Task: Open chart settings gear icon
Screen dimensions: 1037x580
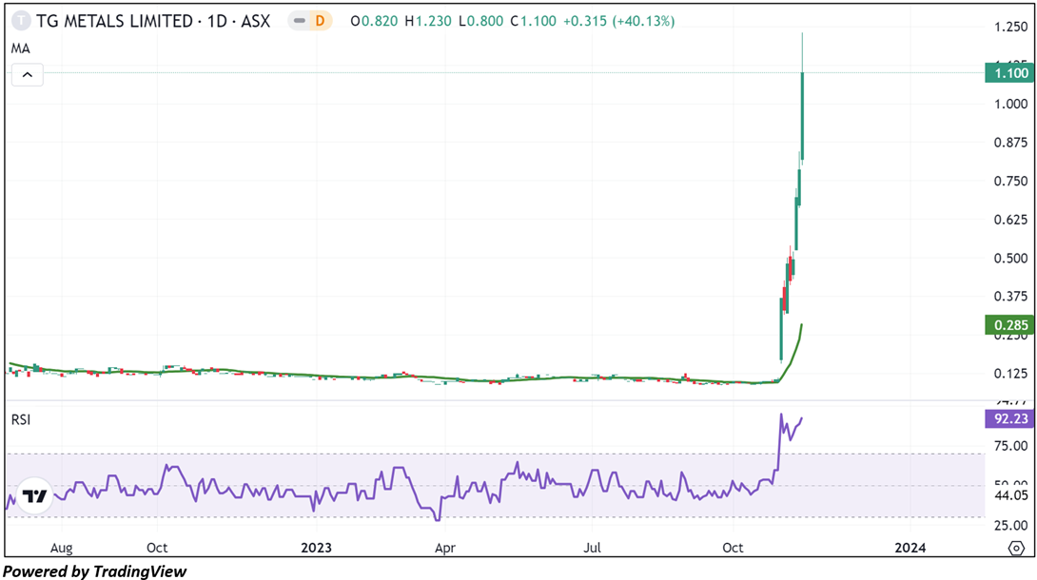Action: click(x=1016, y=549)
